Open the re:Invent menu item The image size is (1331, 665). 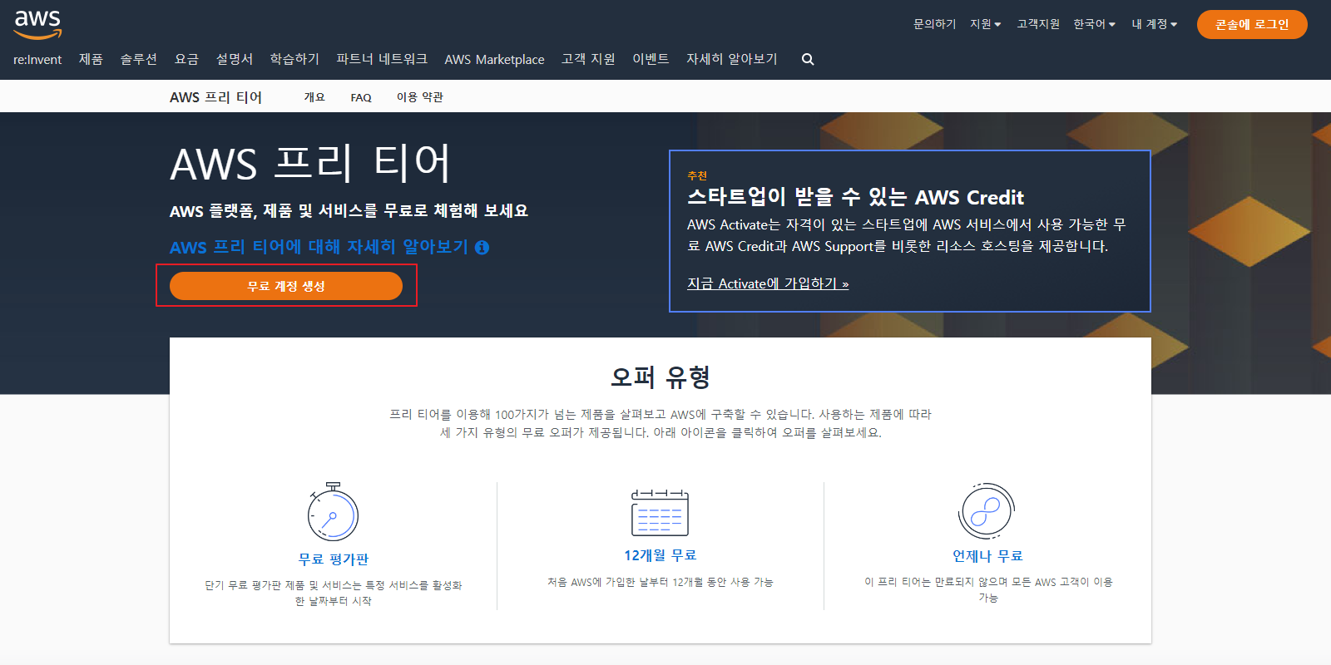coord(37,59)
